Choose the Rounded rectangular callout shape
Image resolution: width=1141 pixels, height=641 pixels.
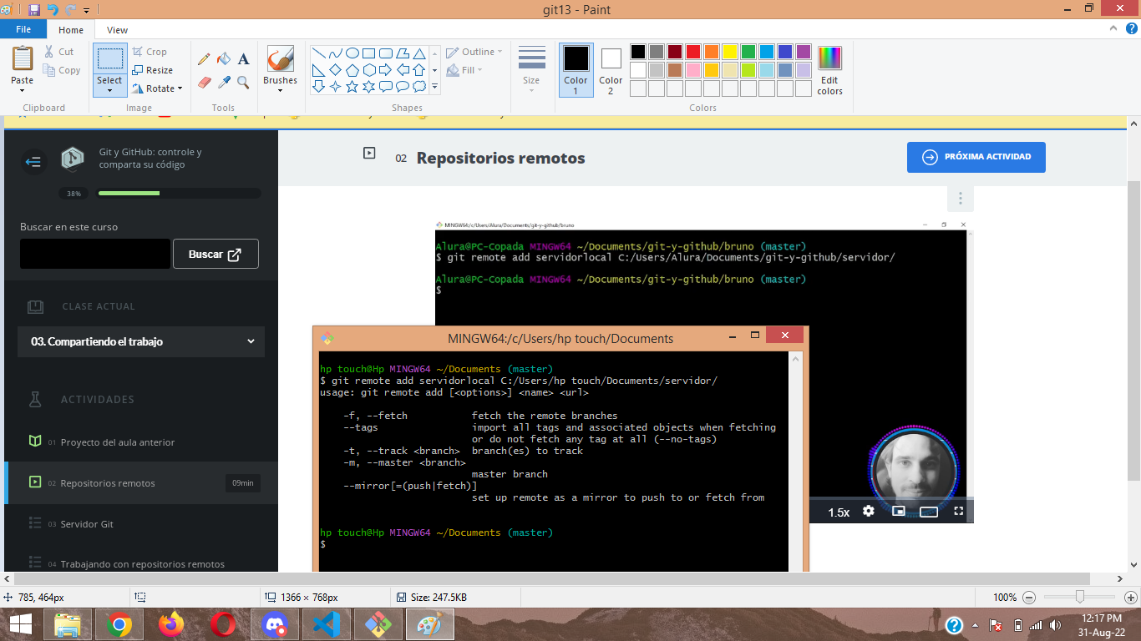(x=385, y=86)
